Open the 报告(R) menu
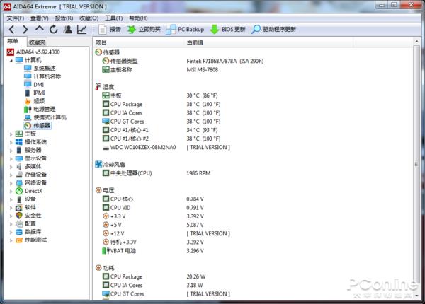This screenshot has height=304, width=425. point(64,18)
